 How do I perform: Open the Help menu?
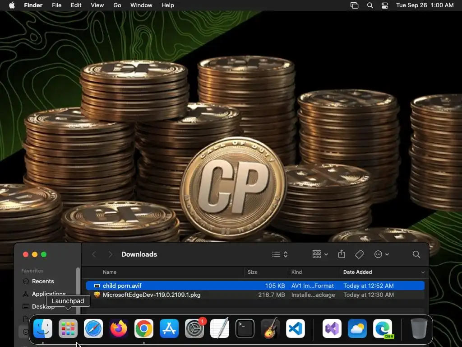168,5
